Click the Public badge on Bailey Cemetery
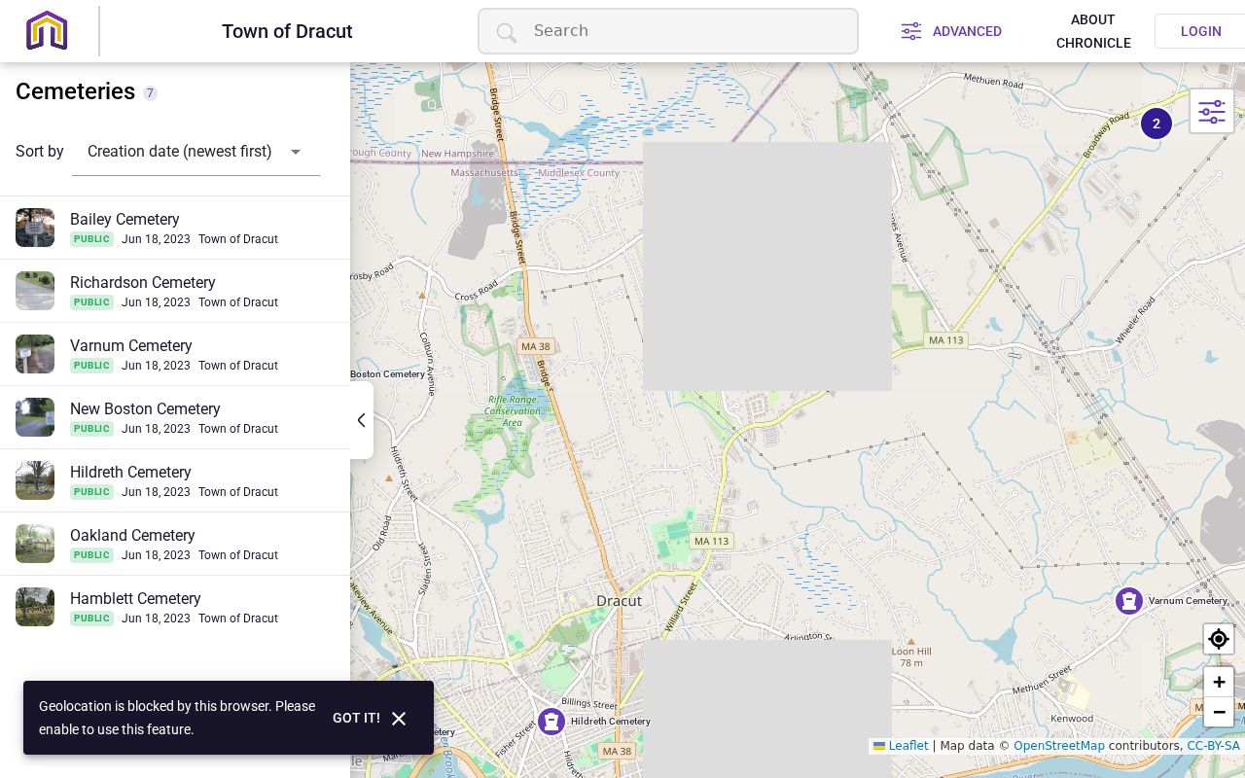The height and width of the screenshot is (778, 1245). click(x=91, y=239)
